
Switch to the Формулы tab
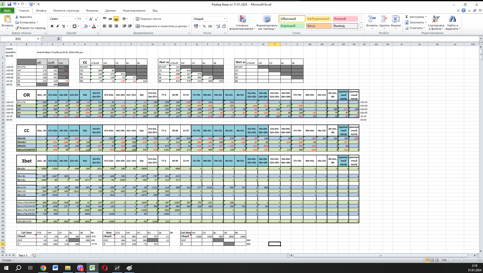point(92,11)
